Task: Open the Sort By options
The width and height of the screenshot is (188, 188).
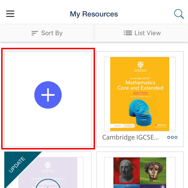Action: [x=47, y=33]
